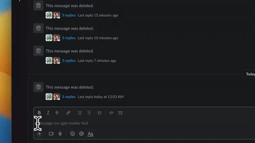This screenshot has width=255, height=143.
Task: Start a bulleted list
Action: click(89, 113)
